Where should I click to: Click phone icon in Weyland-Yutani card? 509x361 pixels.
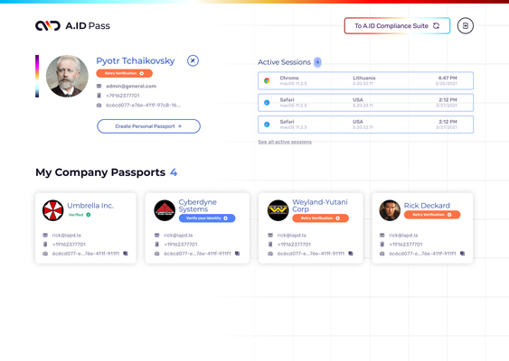click(x=270, y=244)
